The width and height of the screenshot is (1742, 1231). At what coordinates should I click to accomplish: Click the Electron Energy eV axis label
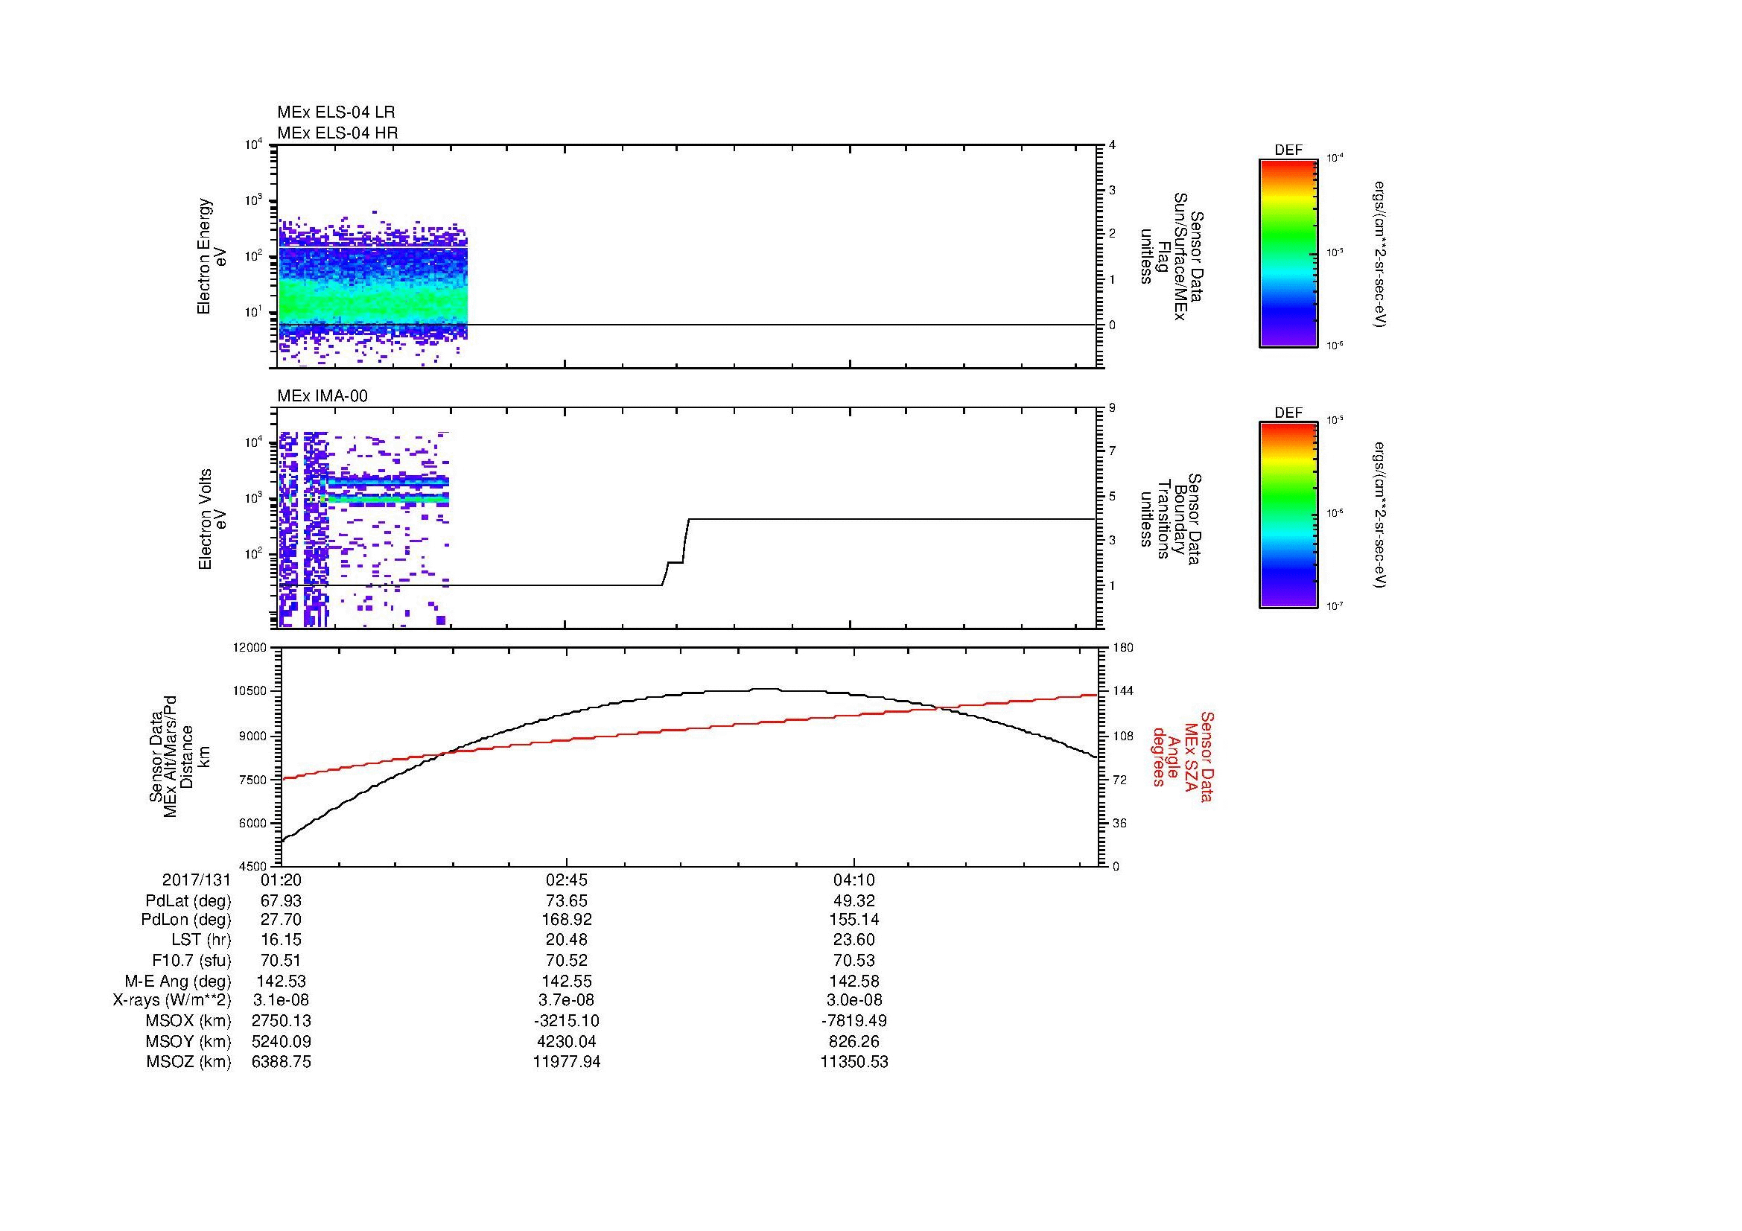tap(212, 256)
